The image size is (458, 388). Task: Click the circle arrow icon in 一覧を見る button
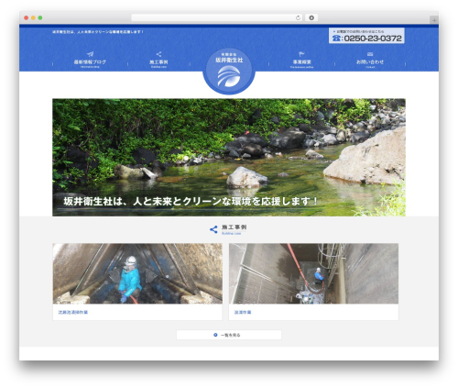(x=215, y=335)
